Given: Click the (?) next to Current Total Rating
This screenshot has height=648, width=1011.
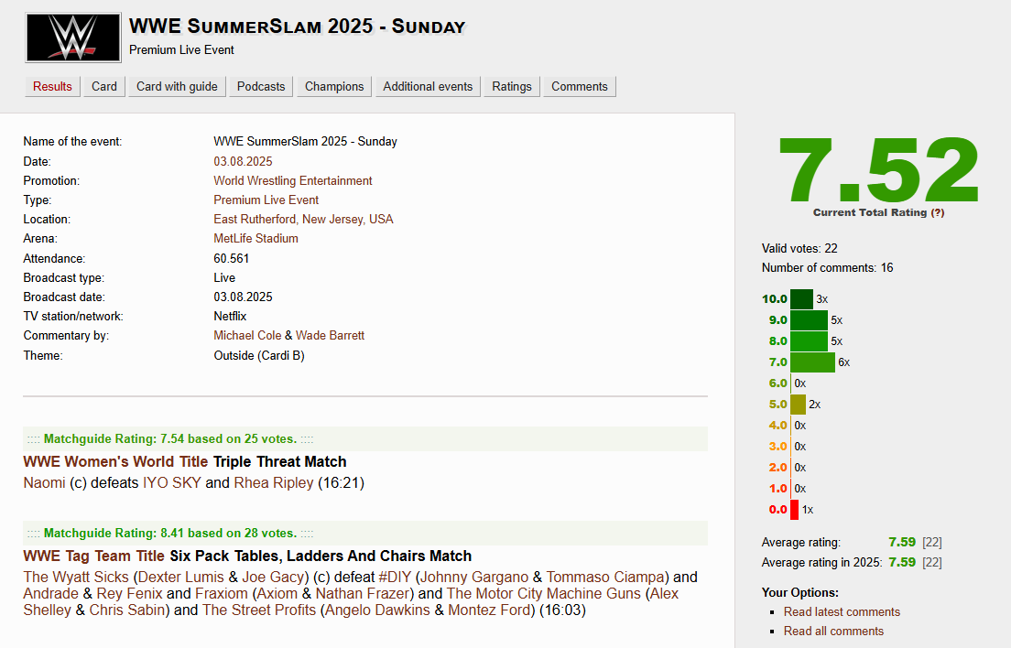Looking at the screenshot, I should [x=937, y=212].
